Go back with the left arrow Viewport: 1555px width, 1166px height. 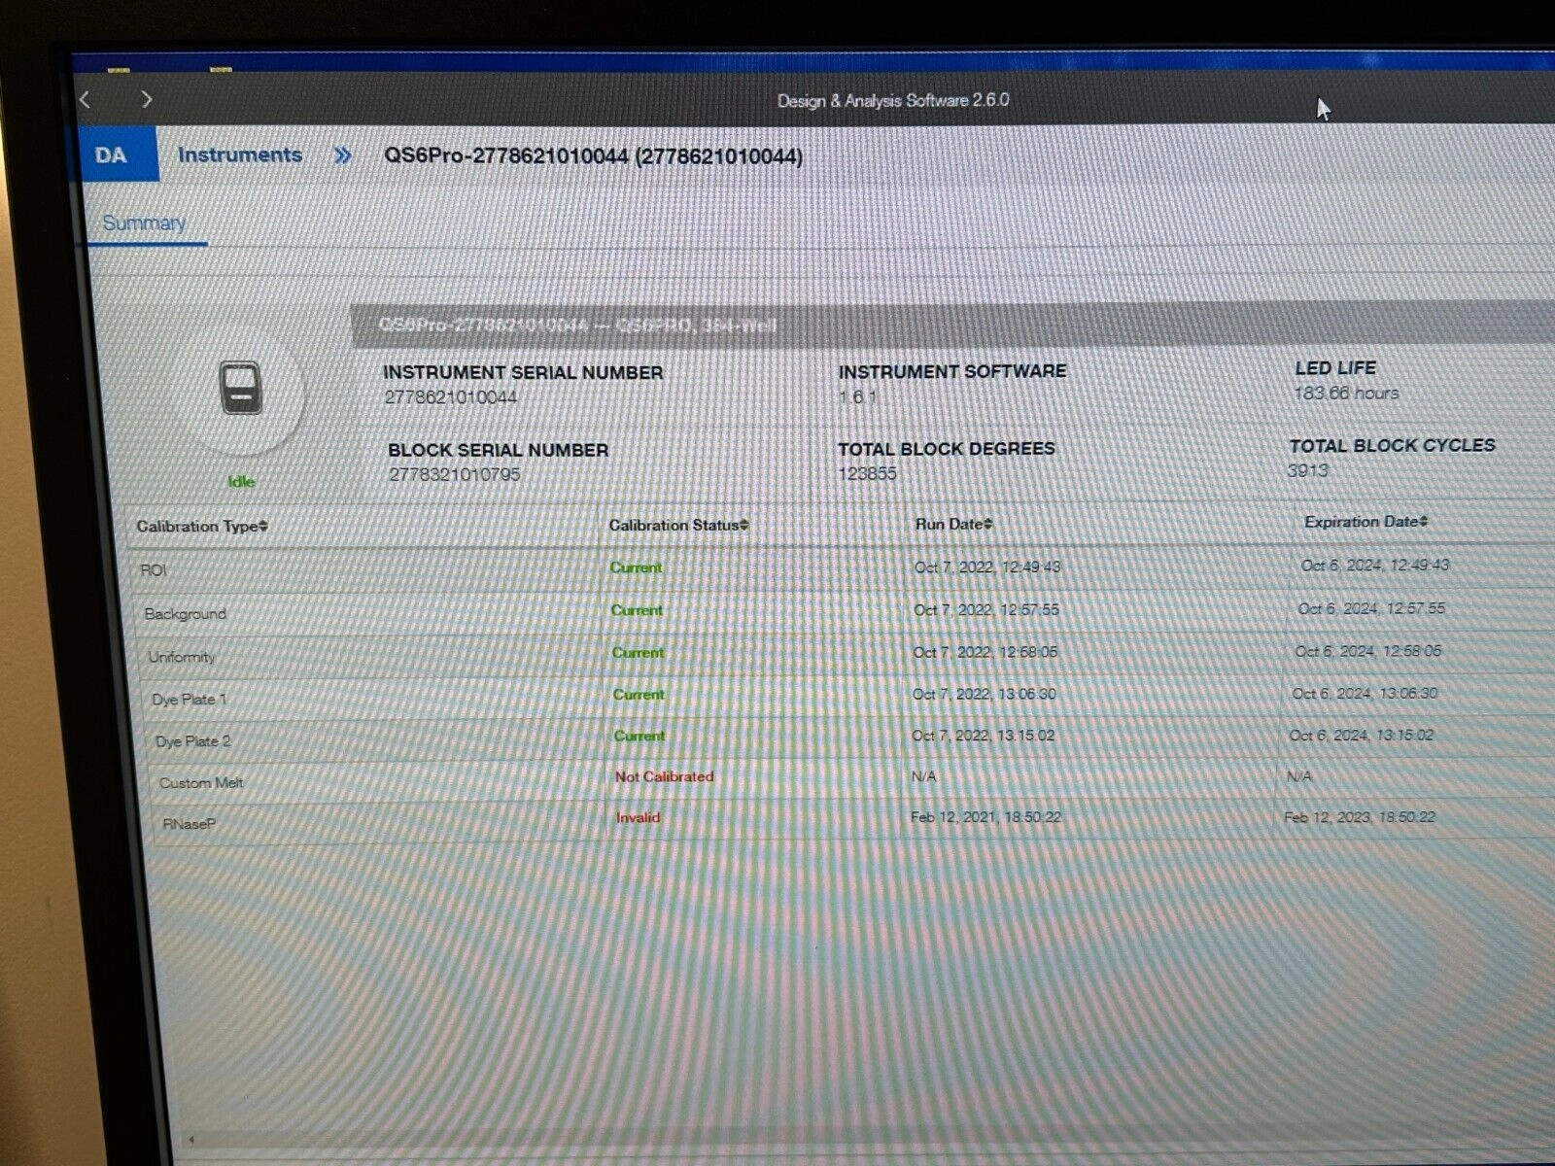[x=86, y=99]
